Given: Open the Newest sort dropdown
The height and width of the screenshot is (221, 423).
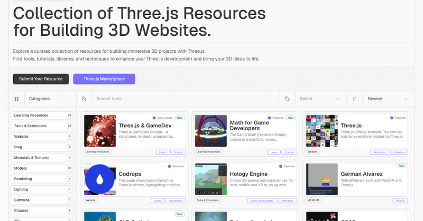Looking at the screenshot, I should coord(389,99).
